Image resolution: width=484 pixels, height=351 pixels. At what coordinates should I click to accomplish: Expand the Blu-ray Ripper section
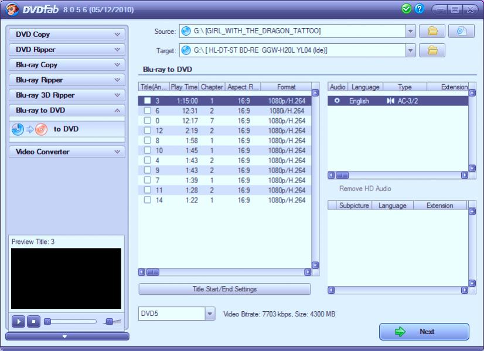tap(67, 80)
